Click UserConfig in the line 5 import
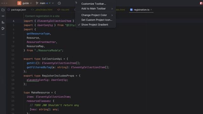 tap(45, 25)
